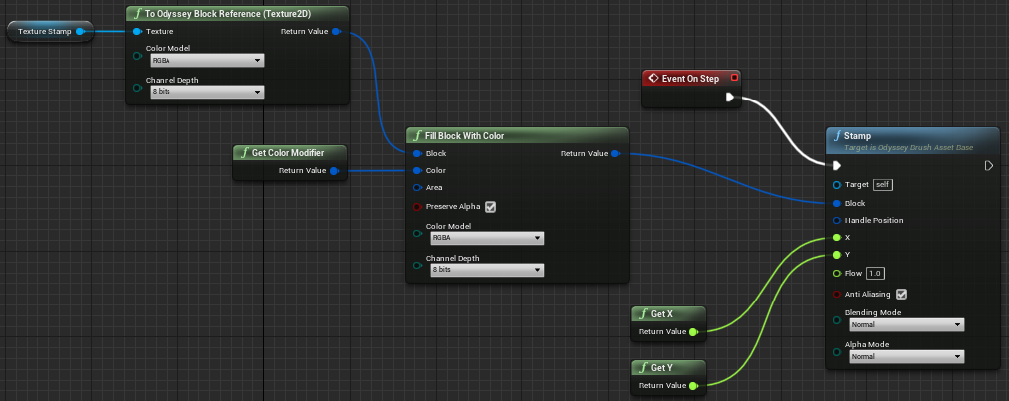The height and width of the screenshot is (401, 1009).
Task: Click the Stamp node execution output pin
Action: pyautogui.click(x=988, y=166)
